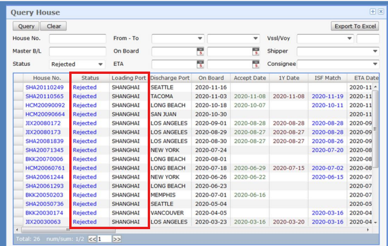Open the first From - To dropdown
The height and width of the screenshot is (246, 388).
200,38
